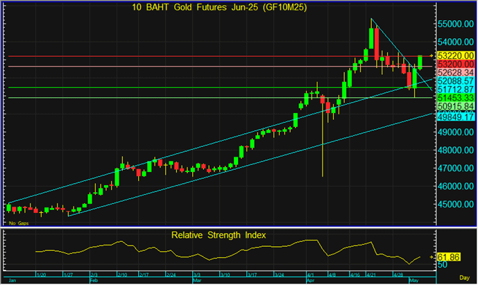Select the red horizontal resistance line
The height and width of the screenshot is (285, 478).
point(208,55)
